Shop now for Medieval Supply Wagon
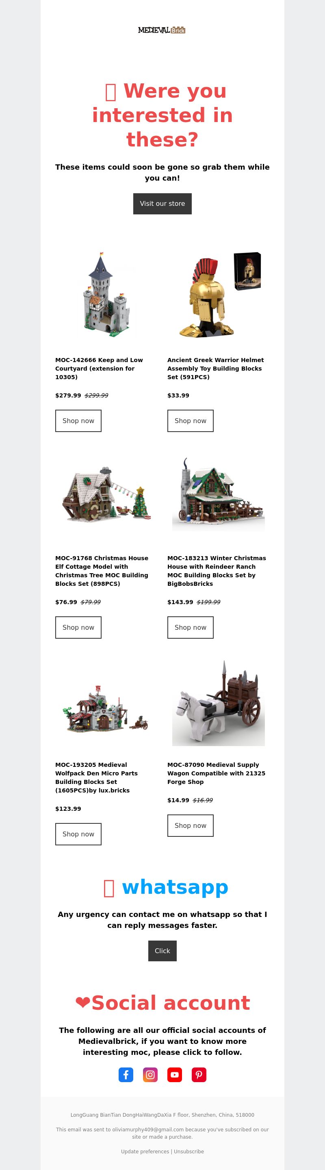Viewport: 325px width, 1170px height. pos(191,825)
